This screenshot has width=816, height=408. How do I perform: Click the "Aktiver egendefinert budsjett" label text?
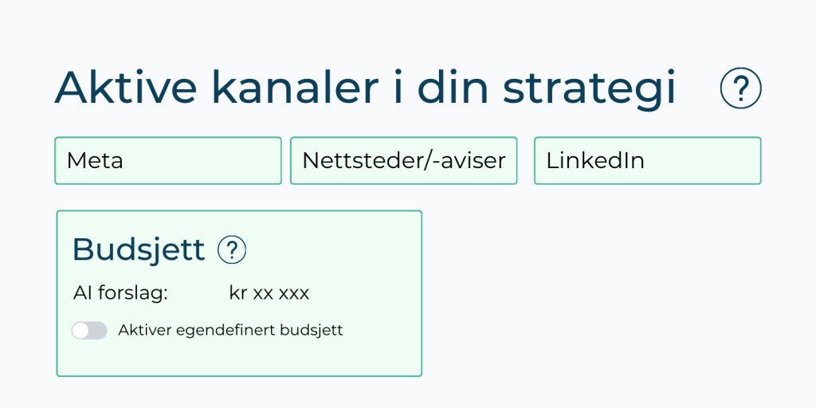[x=230, y=330]
